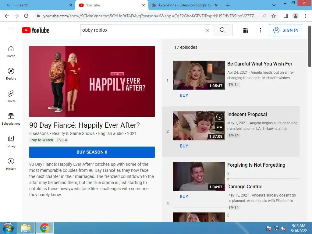The height and width of the screenshot is (234, 312).
Task: Open a new browser tab
Action: [228, 5]
